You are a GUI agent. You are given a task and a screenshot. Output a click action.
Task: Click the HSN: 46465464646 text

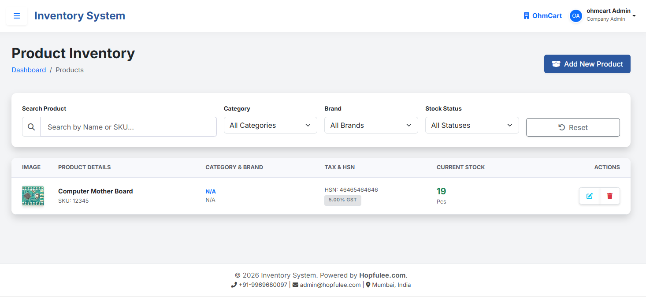click(x=351, y=190)
